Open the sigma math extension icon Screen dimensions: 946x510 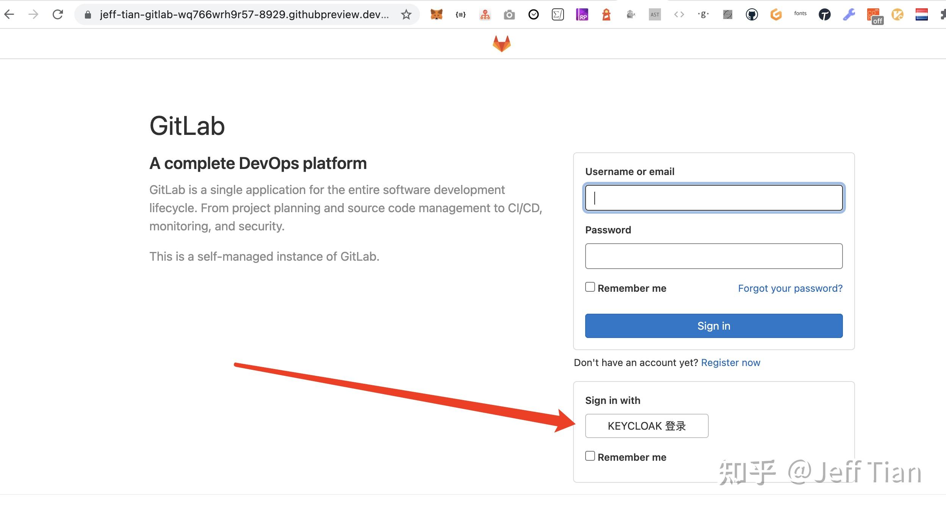[x=558, y=15]
